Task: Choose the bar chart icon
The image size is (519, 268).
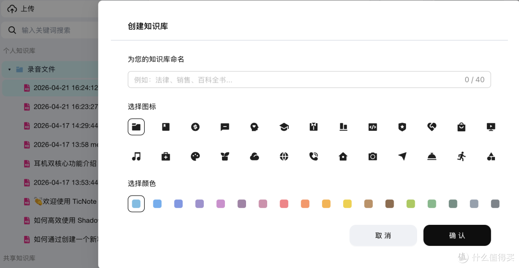Action: click(343, 127)
